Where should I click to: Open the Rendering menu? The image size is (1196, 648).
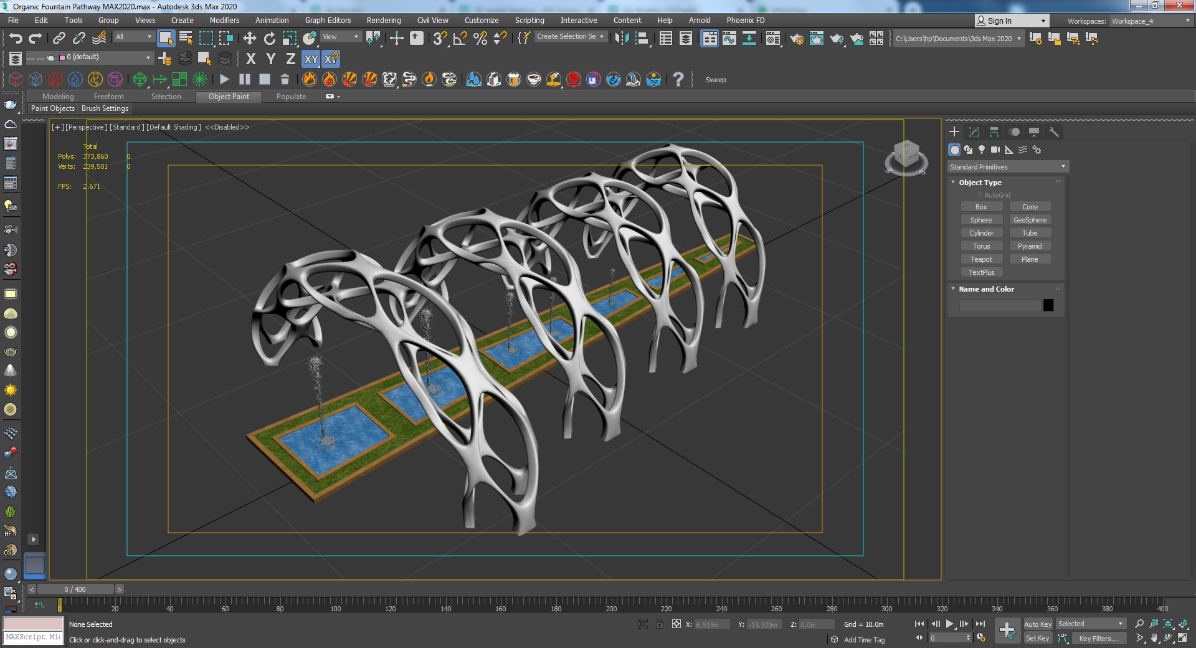pos(383,21)
